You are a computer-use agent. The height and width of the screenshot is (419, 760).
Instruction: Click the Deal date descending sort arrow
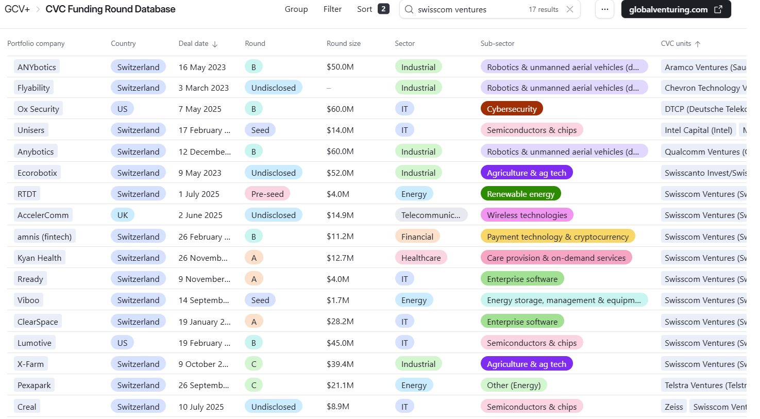[x=215, y=44]
